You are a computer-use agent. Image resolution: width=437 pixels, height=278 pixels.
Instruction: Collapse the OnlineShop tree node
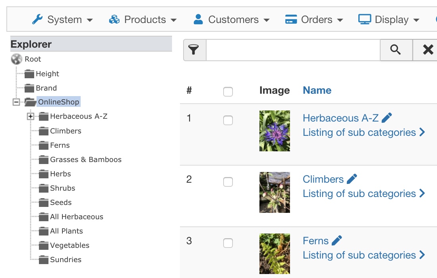point(16,102)
